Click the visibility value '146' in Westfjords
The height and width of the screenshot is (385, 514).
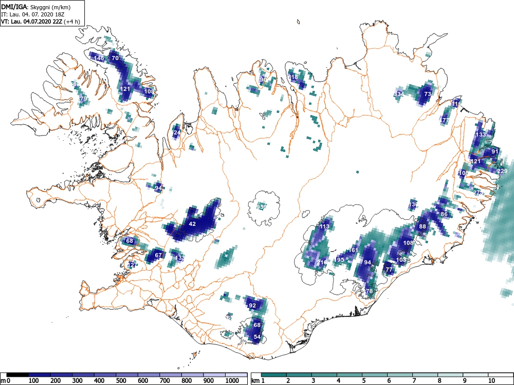99,59
